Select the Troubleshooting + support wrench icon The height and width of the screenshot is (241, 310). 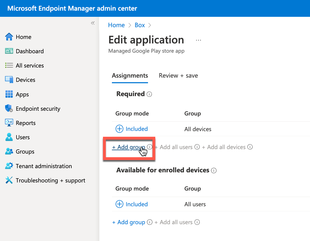(x=9, y=180)
